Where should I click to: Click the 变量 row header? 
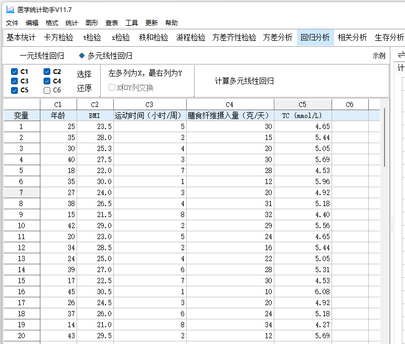[22, 115]
